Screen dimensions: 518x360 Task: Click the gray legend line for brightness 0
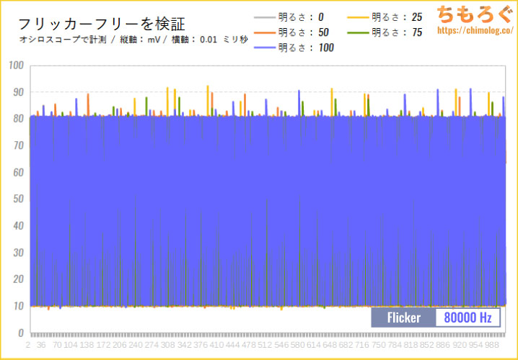(265, 17)
